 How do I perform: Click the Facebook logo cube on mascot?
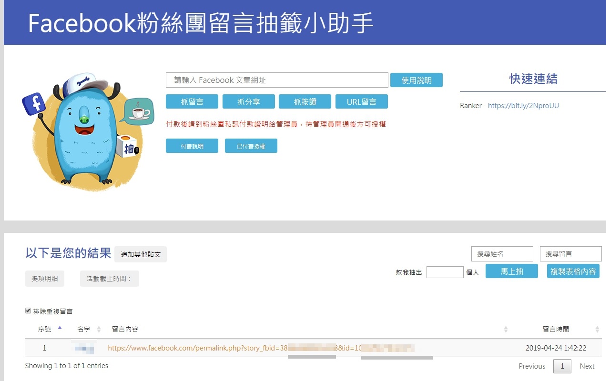click(x=34, y=104)
